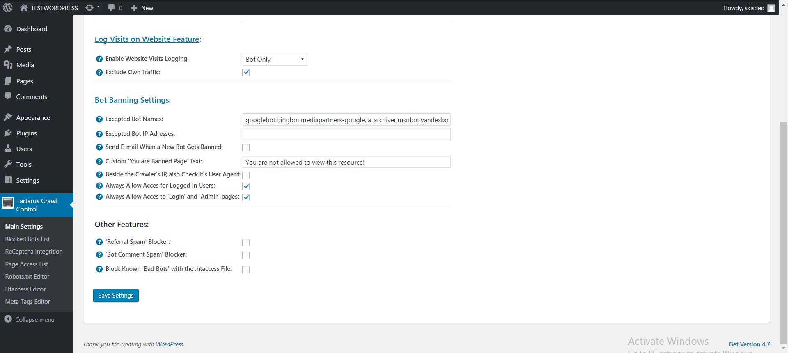The image size is (789, 353).
Task: Click the page's vertical scrollbar thumb
Action: pyautogui.click(x=783, y=230)
